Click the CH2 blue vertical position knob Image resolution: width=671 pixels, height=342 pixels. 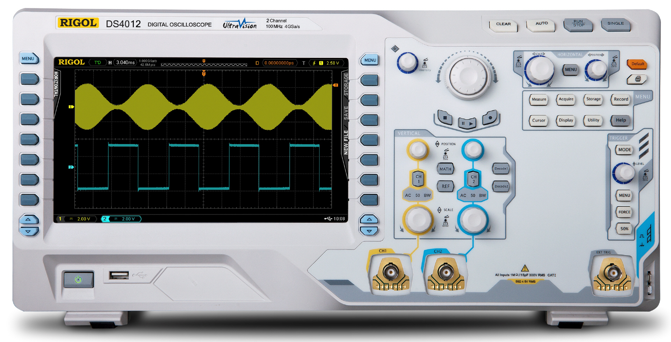click(473, 150)
